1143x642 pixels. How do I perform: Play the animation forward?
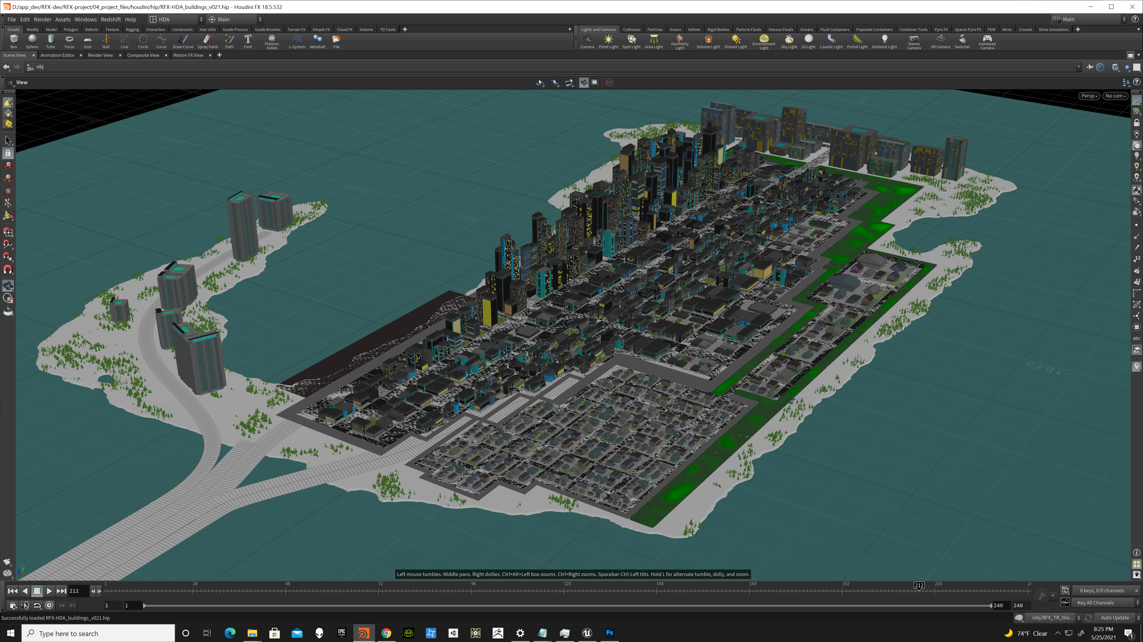(x=49, y=591)
